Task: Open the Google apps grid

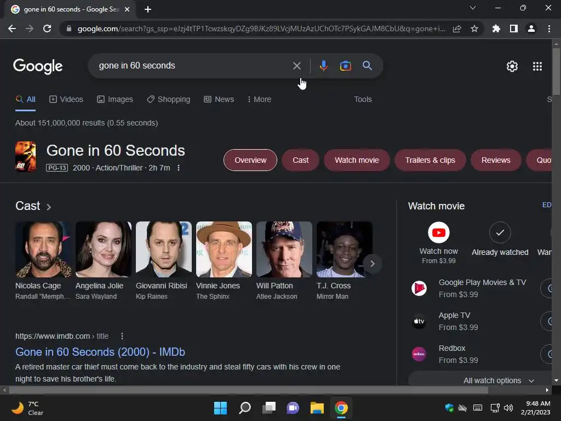Action: pos(537,66)
